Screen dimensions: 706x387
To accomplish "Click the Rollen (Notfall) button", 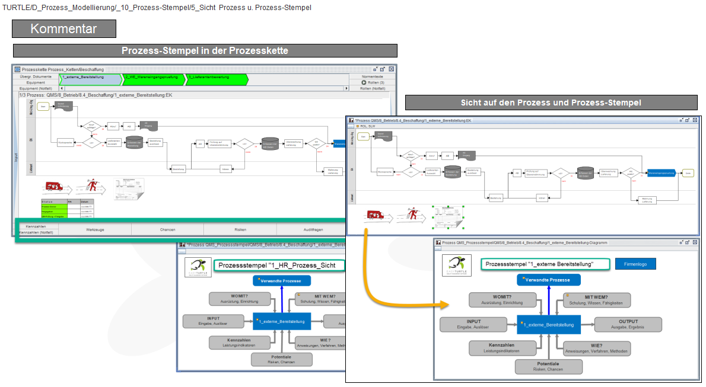I will 373,88.
